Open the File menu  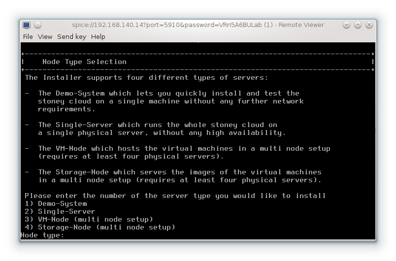point(28,36)
